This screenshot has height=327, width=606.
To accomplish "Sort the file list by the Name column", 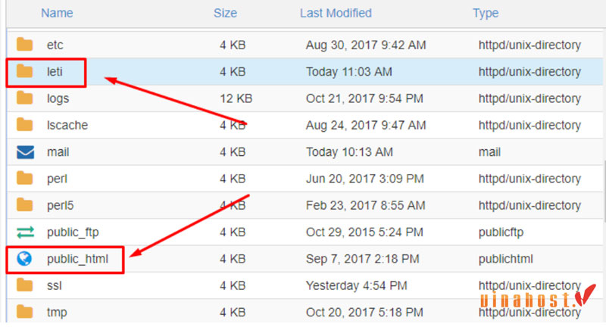I will click(x=57, y=13).
